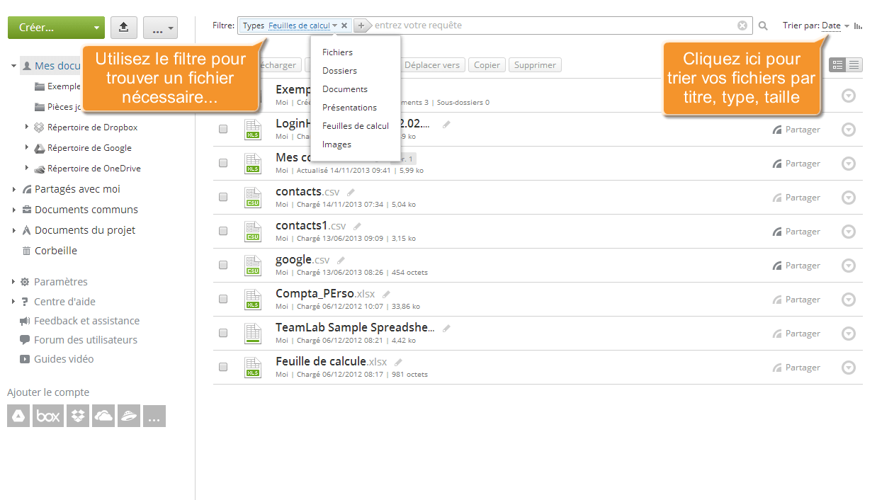
Task: Tick the checkbox for TeamLab Sample Spreadsheet
Action: pos(223,333)
